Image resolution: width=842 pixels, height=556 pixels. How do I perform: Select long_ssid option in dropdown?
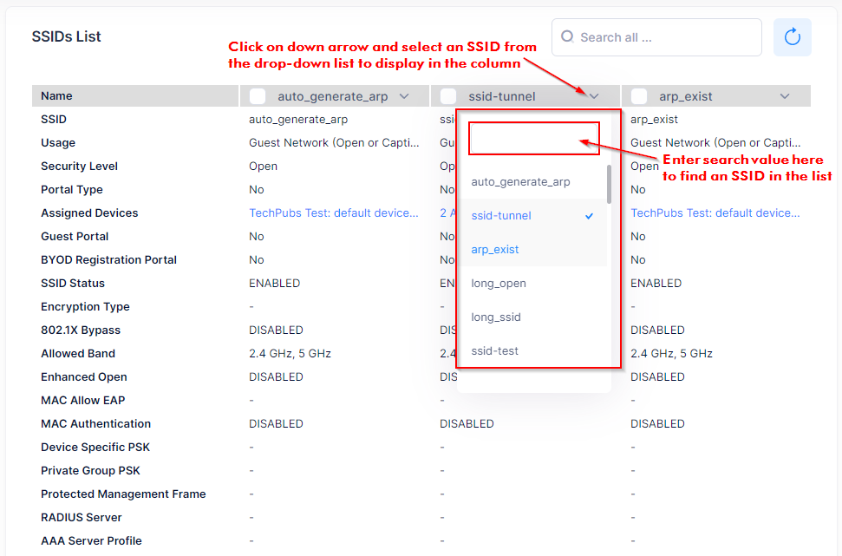point(496,317)
